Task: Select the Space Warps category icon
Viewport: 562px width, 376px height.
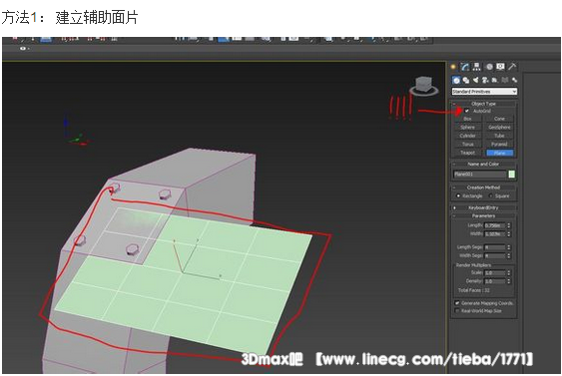Action: (x=505, y=80)
